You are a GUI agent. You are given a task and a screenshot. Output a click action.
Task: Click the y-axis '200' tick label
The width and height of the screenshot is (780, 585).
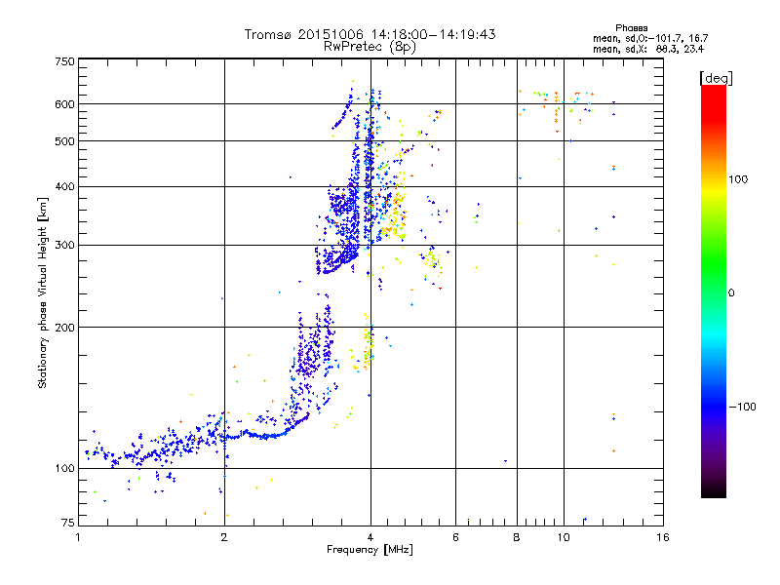pos(64,328)
